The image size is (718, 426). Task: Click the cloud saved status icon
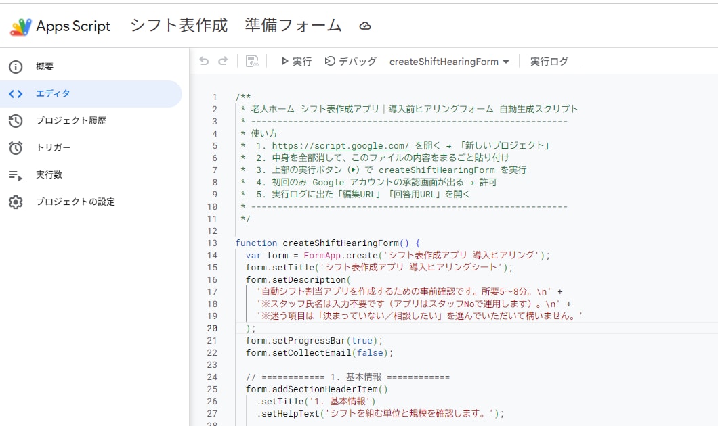coord(365,26)
